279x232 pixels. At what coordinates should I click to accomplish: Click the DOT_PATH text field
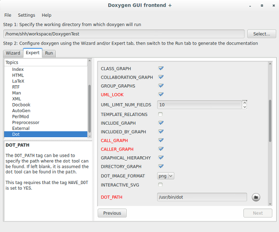click(x=202, y=197)
